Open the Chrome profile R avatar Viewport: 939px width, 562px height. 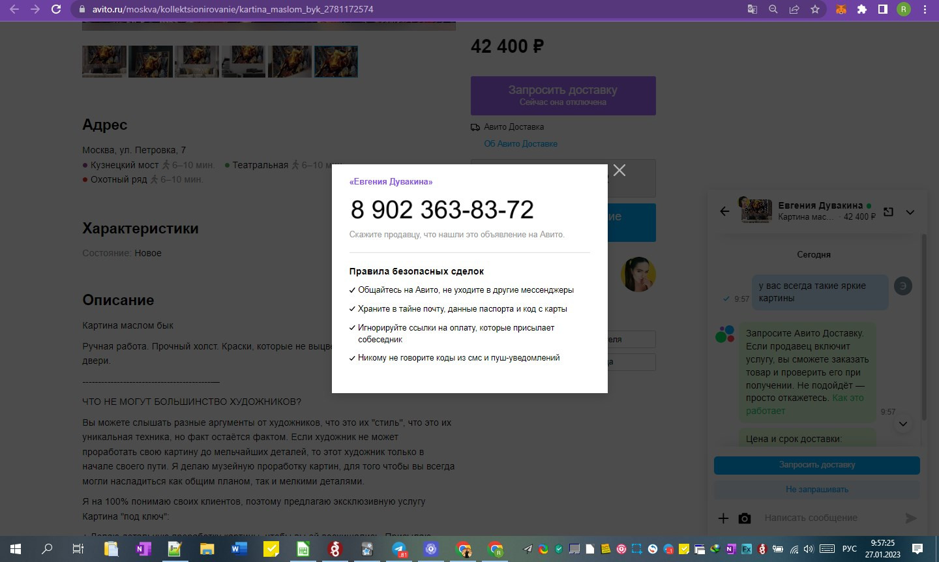point(904,9)
